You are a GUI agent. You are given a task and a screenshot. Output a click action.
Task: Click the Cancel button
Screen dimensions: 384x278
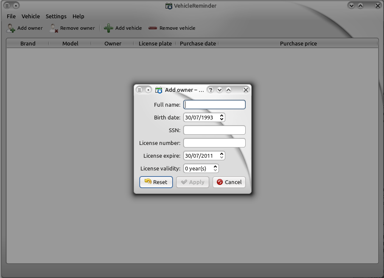[229, 182]
